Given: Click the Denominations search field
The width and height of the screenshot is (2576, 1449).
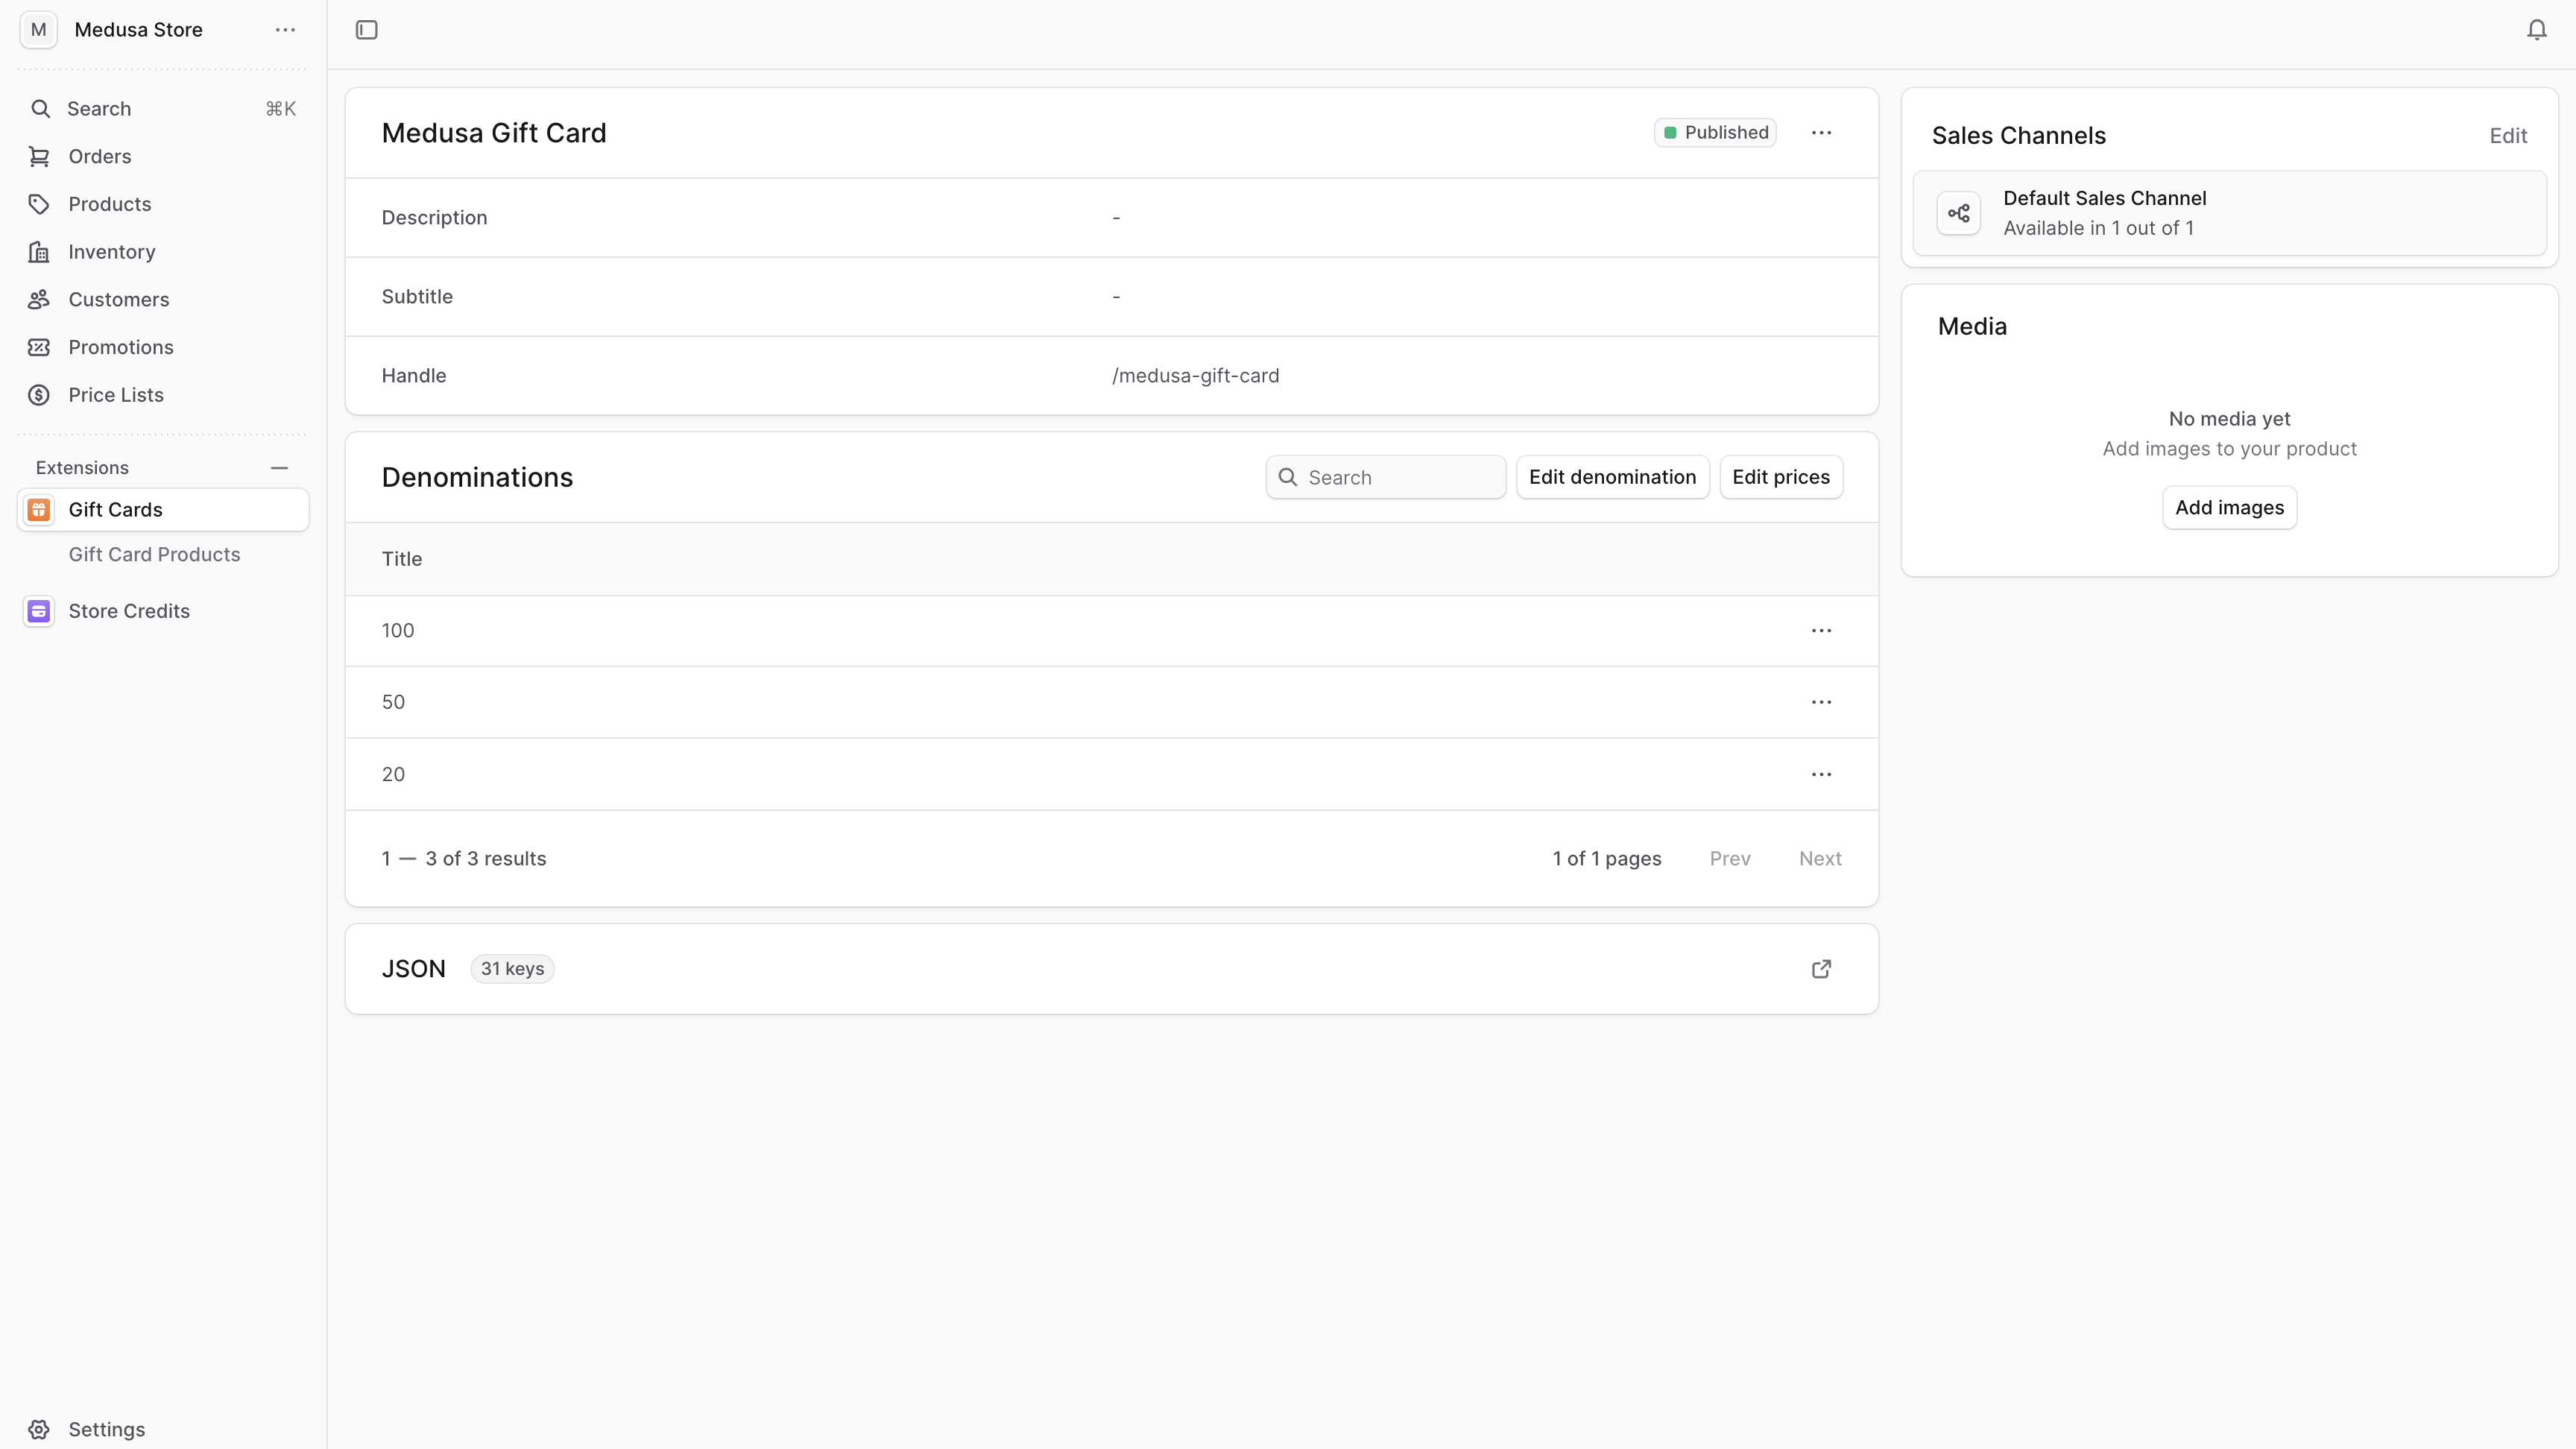Looking at the screenshot, I should click(x=1386, y=477).
